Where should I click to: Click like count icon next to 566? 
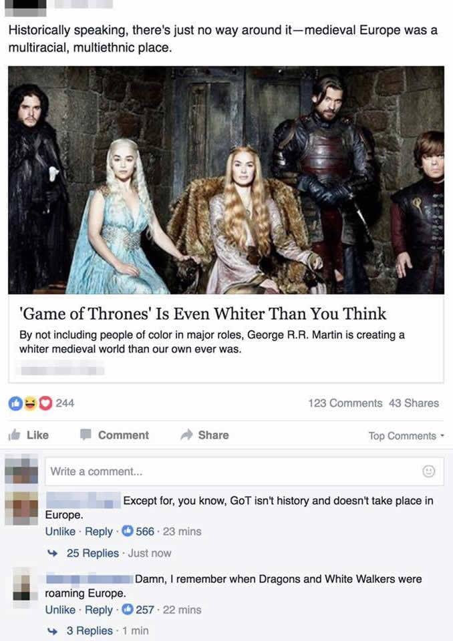click(x=128, y=531)
